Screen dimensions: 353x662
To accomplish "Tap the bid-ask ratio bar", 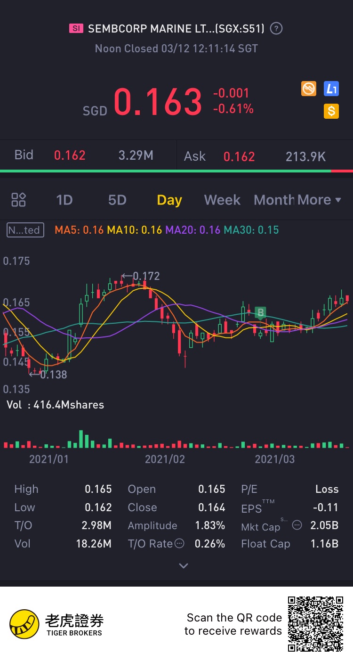I will (x=176, y=171).
